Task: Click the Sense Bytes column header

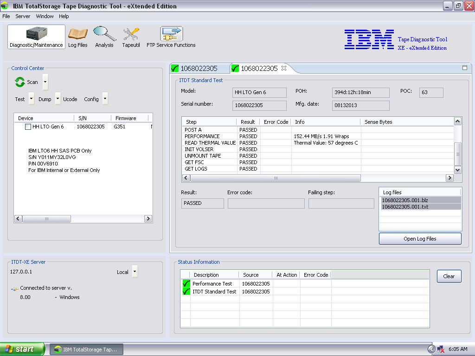Action: (x=407, y=122)
